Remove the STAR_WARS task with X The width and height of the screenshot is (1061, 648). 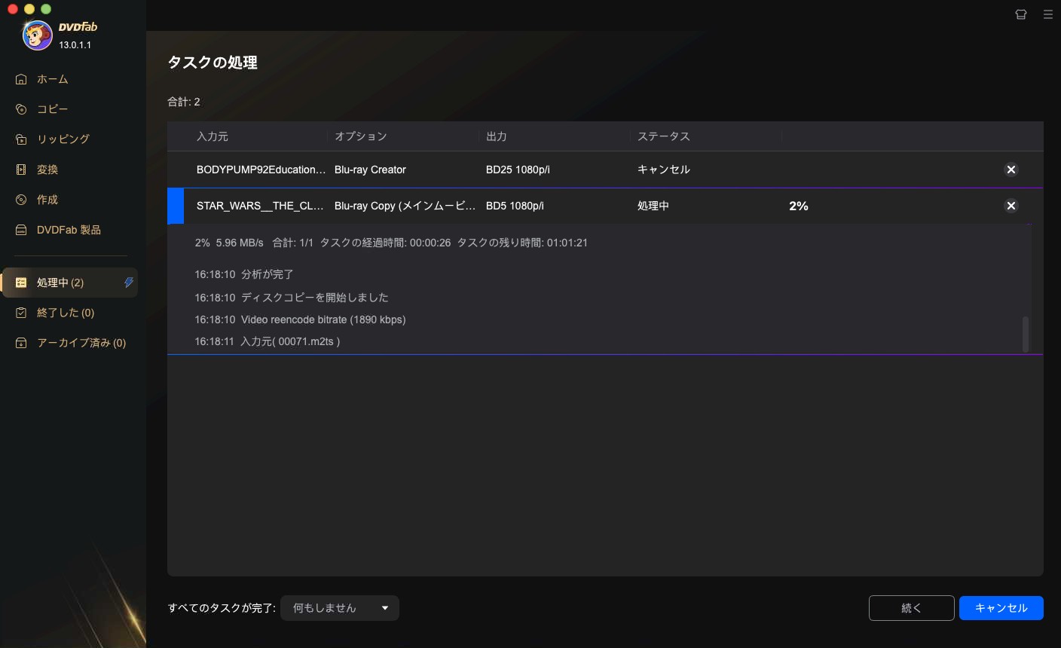point(1011,206)
